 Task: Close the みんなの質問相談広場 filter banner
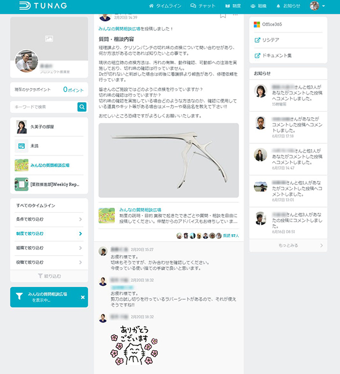tap(82, 297)
